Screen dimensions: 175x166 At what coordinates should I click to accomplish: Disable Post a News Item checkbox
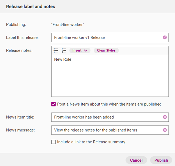(53, 104)
